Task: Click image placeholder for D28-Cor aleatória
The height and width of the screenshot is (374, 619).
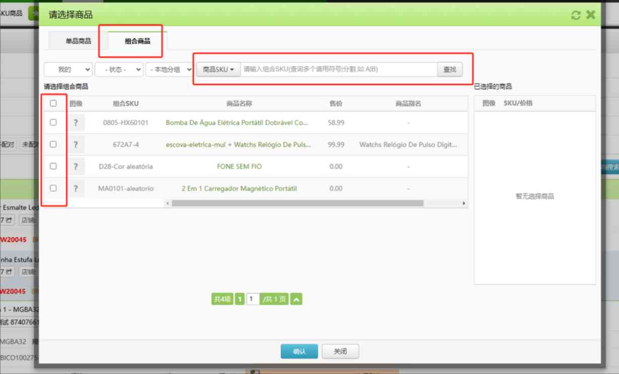Action: 76,166
